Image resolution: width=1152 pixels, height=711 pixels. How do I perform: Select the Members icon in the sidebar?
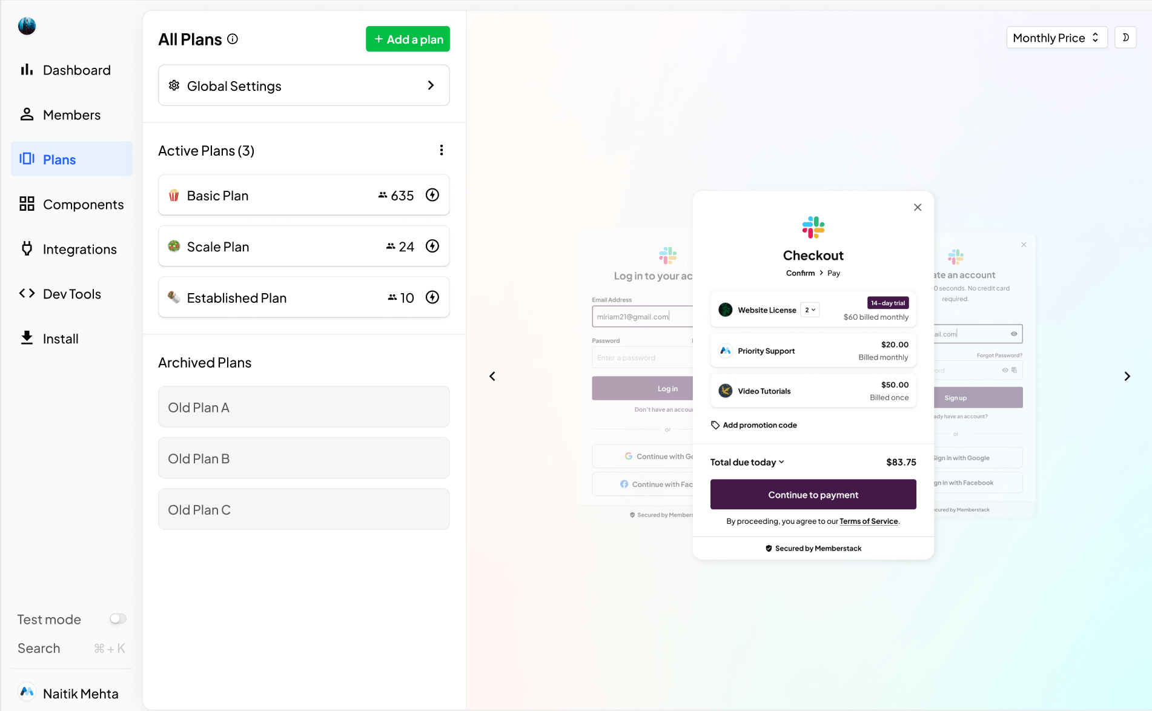27,114
